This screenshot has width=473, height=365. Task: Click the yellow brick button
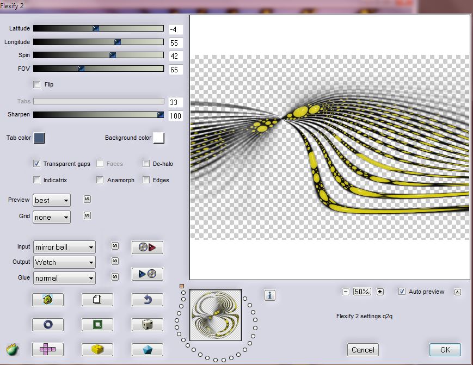[x=97, y=350]
